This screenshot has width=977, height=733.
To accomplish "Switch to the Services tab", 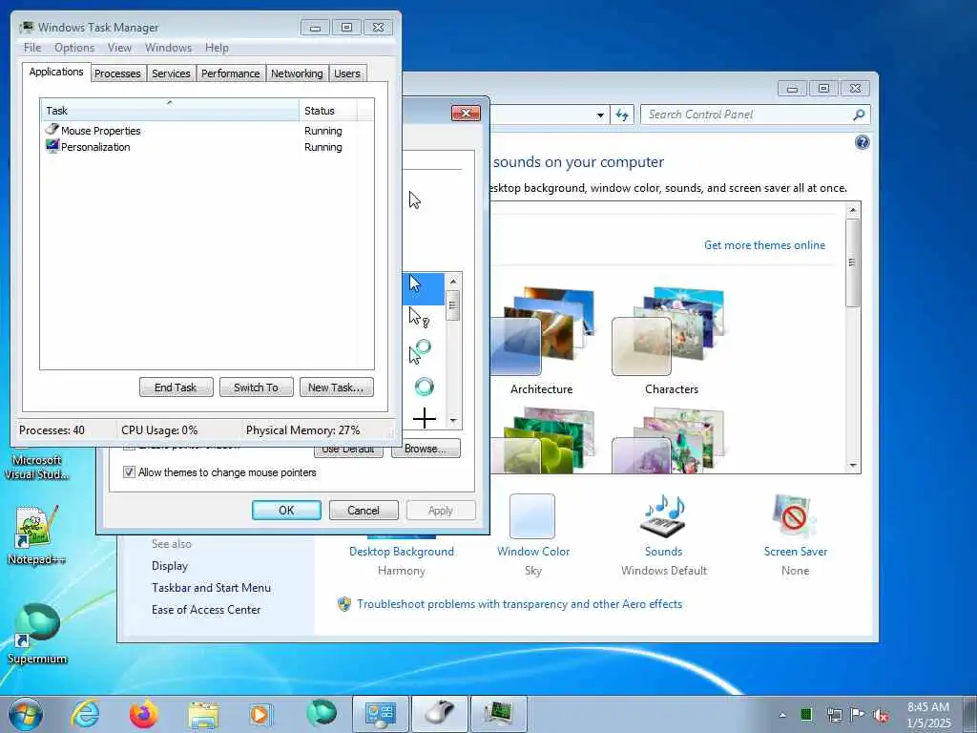I will 171,73.
